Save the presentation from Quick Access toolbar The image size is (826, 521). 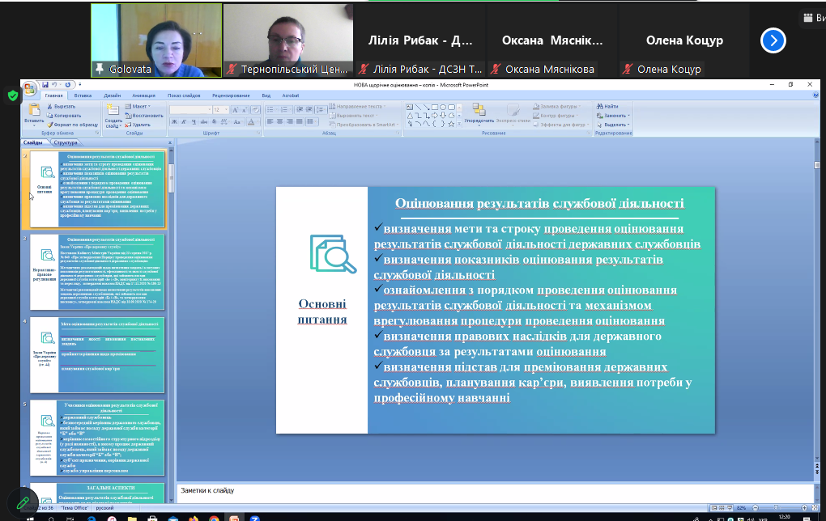tap(45, 85)
